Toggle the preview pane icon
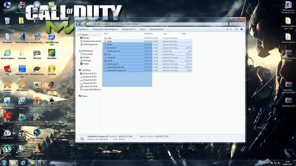Image resolution: width=296 pixels, height=166 pixels. [x=236, y=29]
